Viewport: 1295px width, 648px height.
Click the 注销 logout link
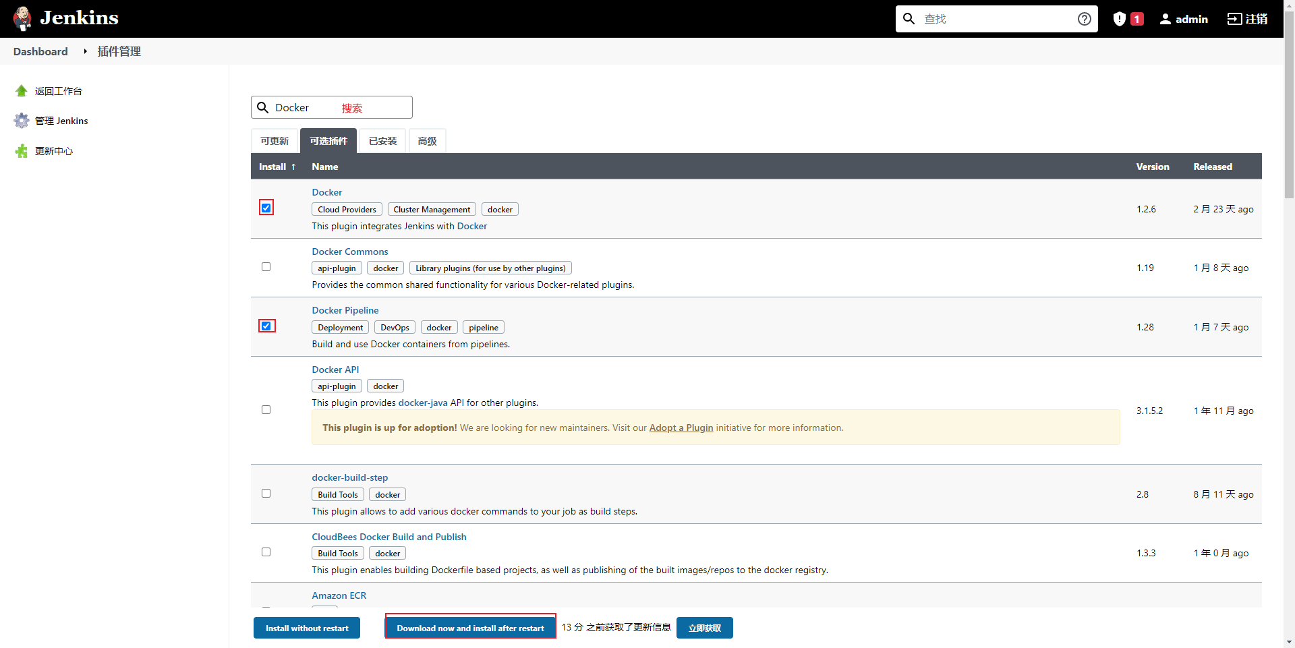pos(1257,19)
